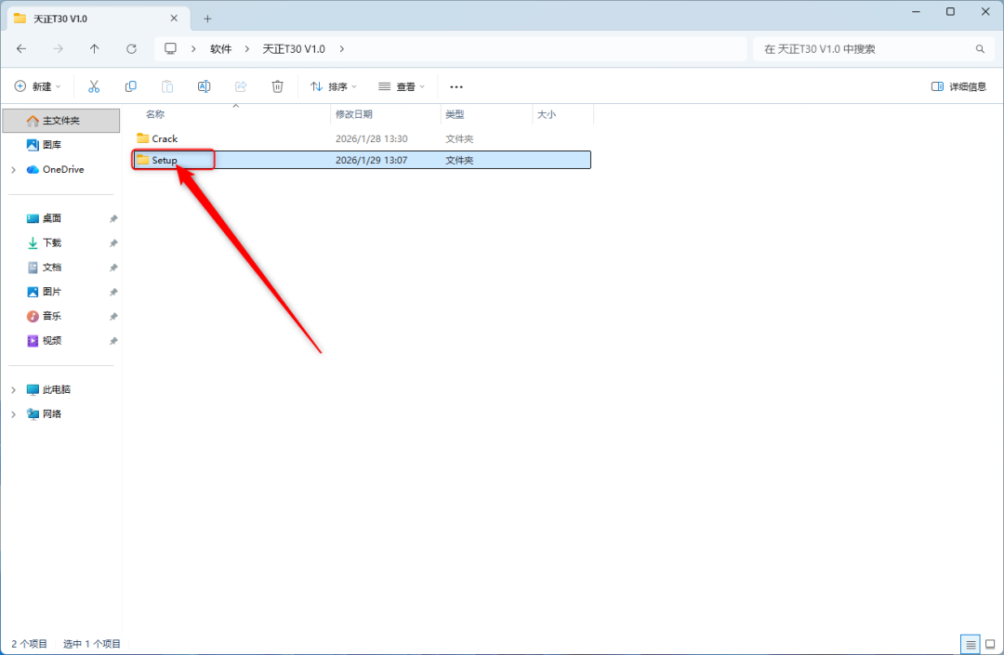Click chevron between 软件 and 天正T30 V1.0
The width and height of the screenshot is (1004, 655).
point(247,48)
